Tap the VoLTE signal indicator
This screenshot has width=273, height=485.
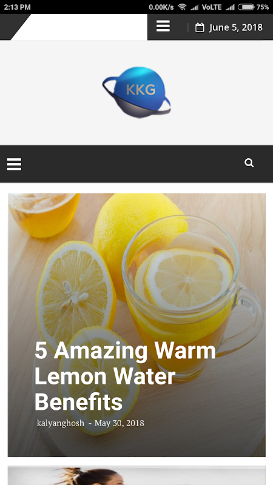[x=212, y=7]
